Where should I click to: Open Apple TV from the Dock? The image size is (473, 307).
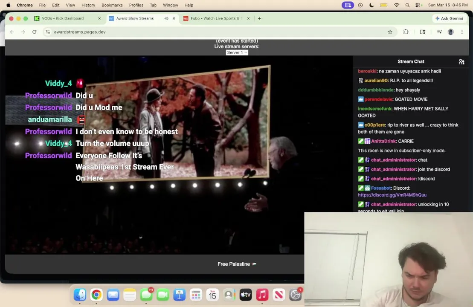pos(246,295)
